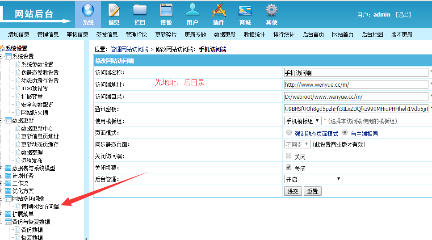Image resolution: width=432 pixels, height=240 pixels.
Task: Open the 模板 window icon section
Action: click(x=166, y=14)
